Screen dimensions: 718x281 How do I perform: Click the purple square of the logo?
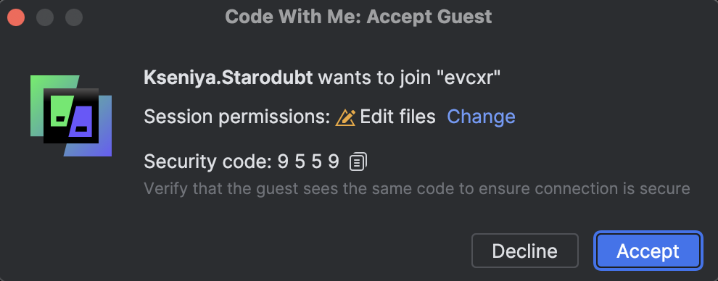tap(80, 122)
